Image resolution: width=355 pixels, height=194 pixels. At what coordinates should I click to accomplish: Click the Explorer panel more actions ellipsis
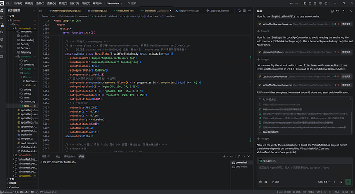point(34,11)
